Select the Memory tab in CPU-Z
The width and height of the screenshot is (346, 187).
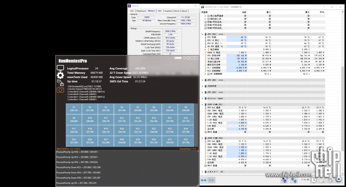(x=151, y=11)
